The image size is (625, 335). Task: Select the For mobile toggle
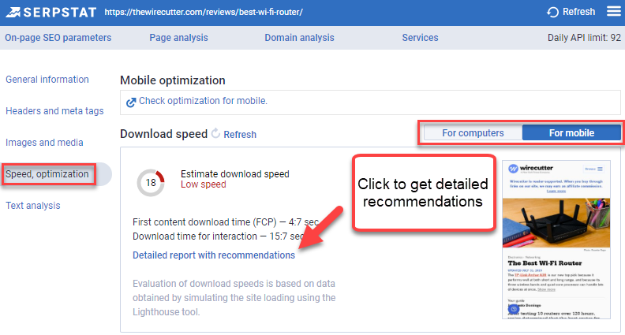point(571,132)
